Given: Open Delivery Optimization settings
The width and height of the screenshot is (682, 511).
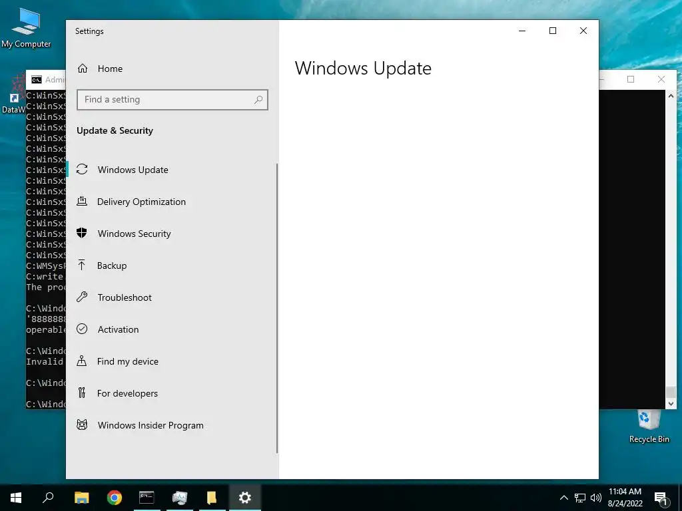Looking at the screenshot, I should tap(172, 202).
